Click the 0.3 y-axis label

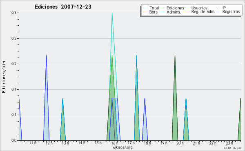click(14, 13)
